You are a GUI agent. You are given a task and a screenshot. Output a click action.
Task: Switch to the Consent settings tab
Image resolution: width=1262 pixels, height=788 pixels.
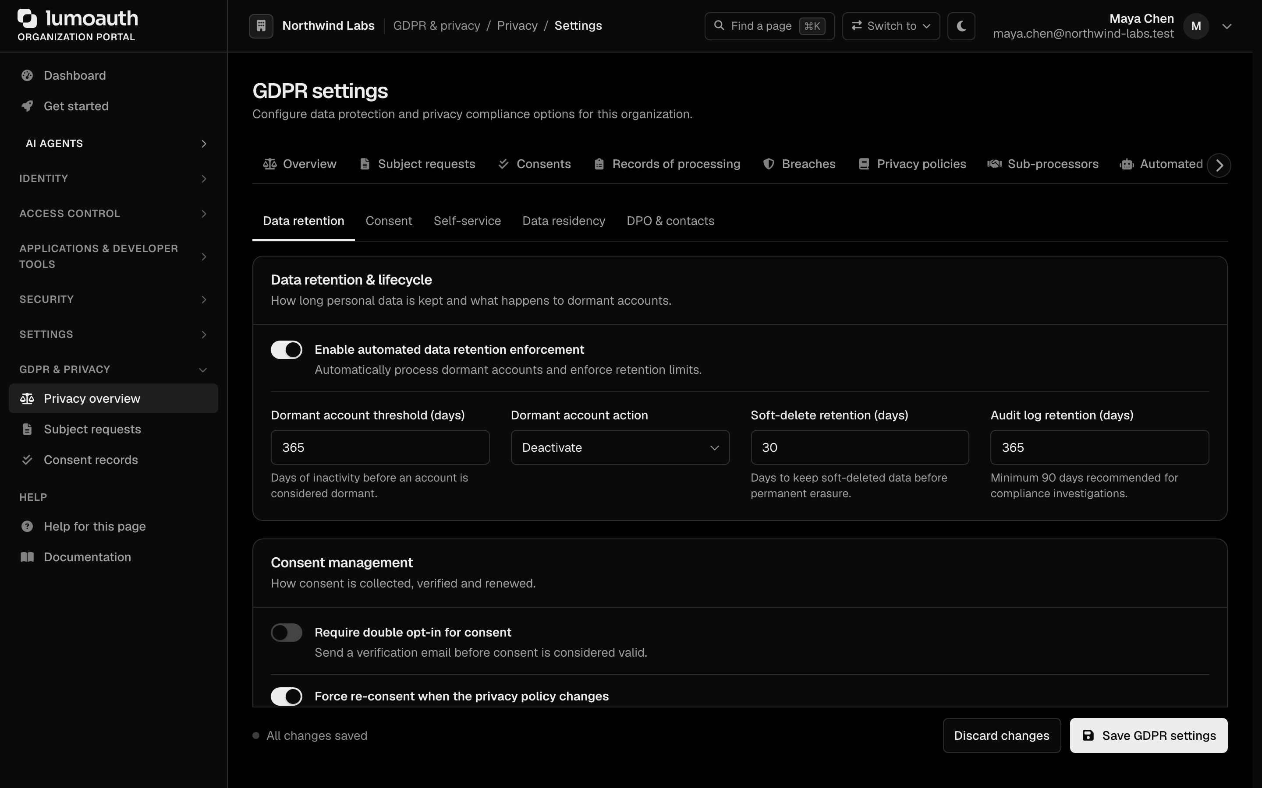click(x=389, y=221)
